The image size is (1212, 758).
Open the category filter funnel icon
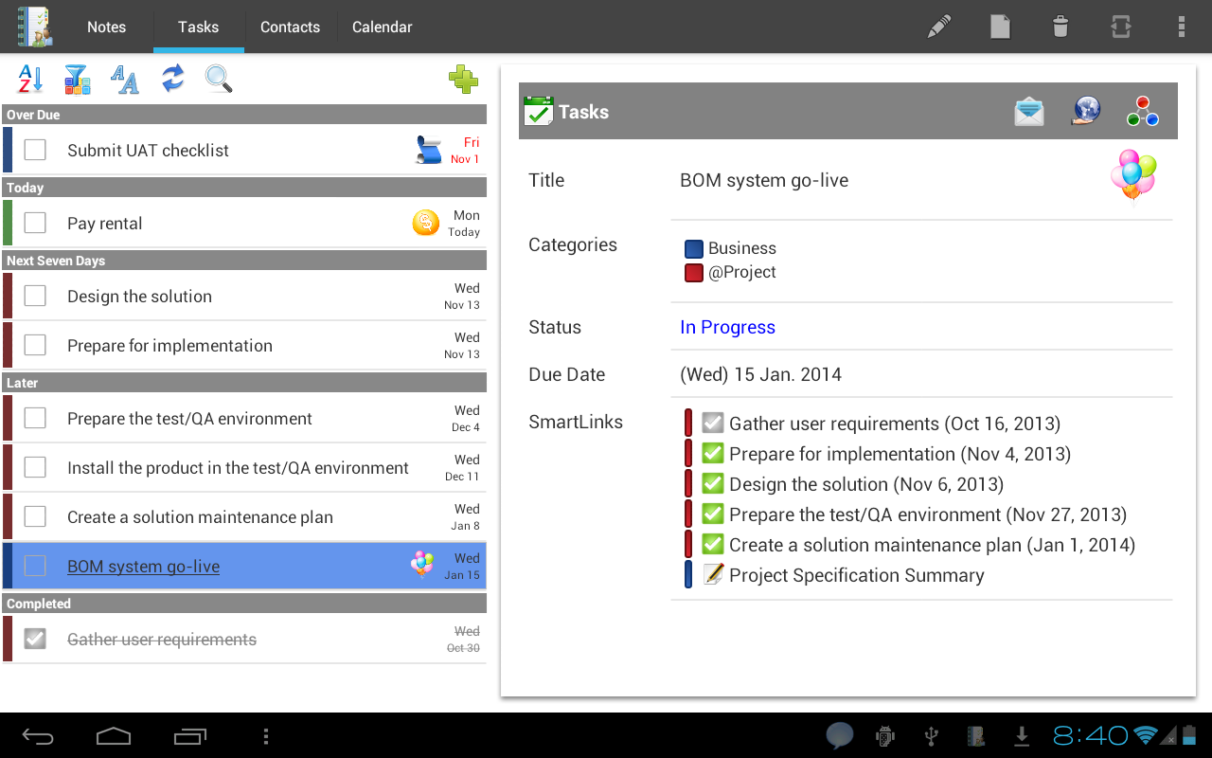pyautogui.click(x=78, y=80)
